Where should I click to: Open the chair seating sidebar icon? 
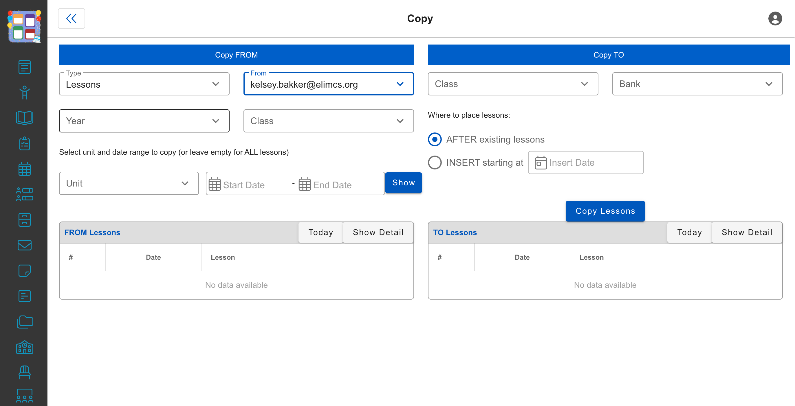pyautogui.click(x=24, y=372)
